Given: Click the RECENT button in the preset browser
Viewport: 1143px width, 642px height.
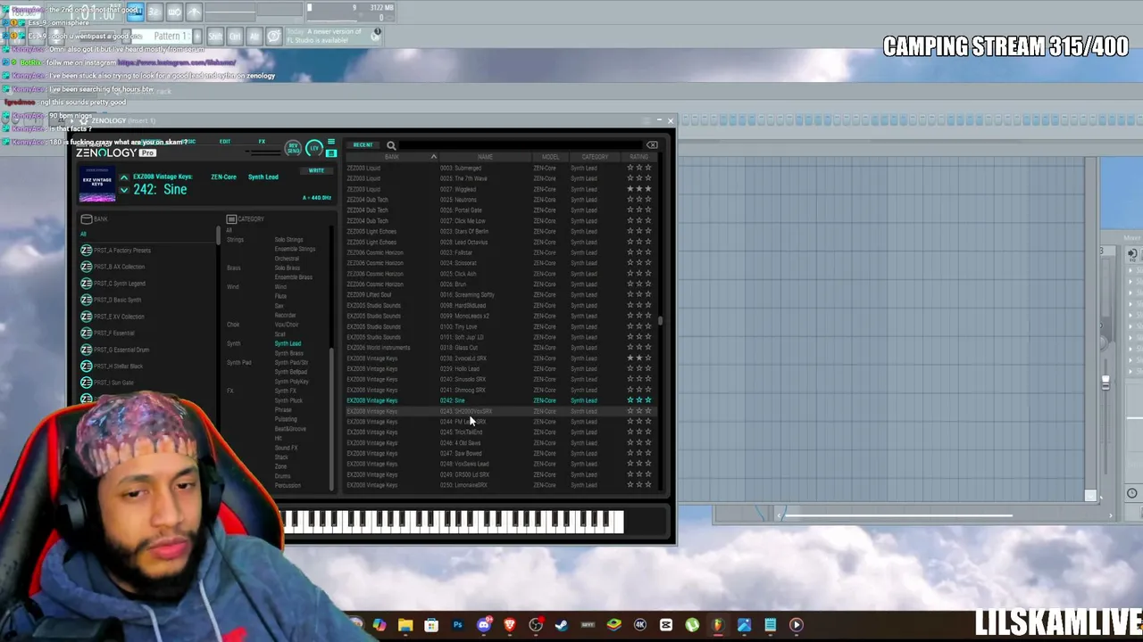Looking at the screenshot, I should click(x=363, y=145).
